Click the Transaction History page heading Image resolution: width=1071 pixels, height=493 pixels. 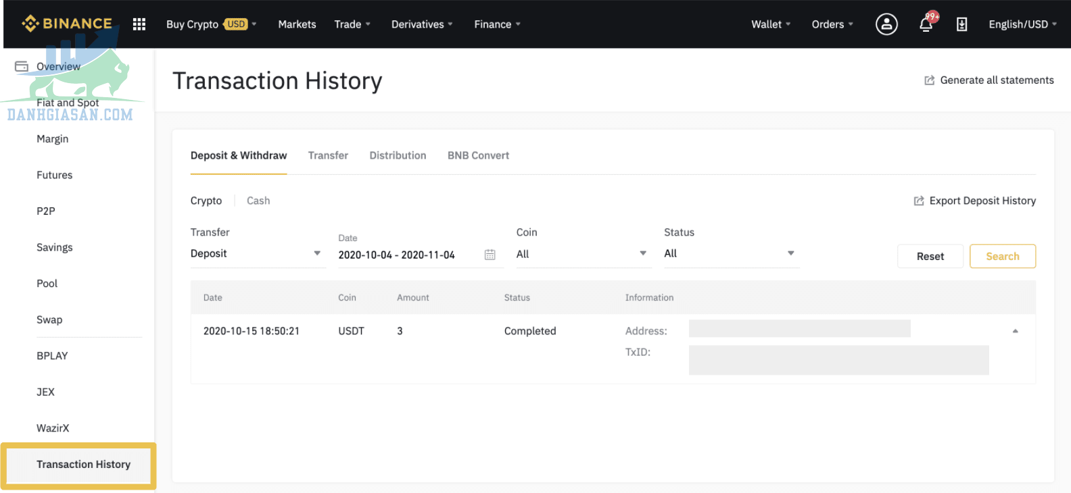point(277,81)
